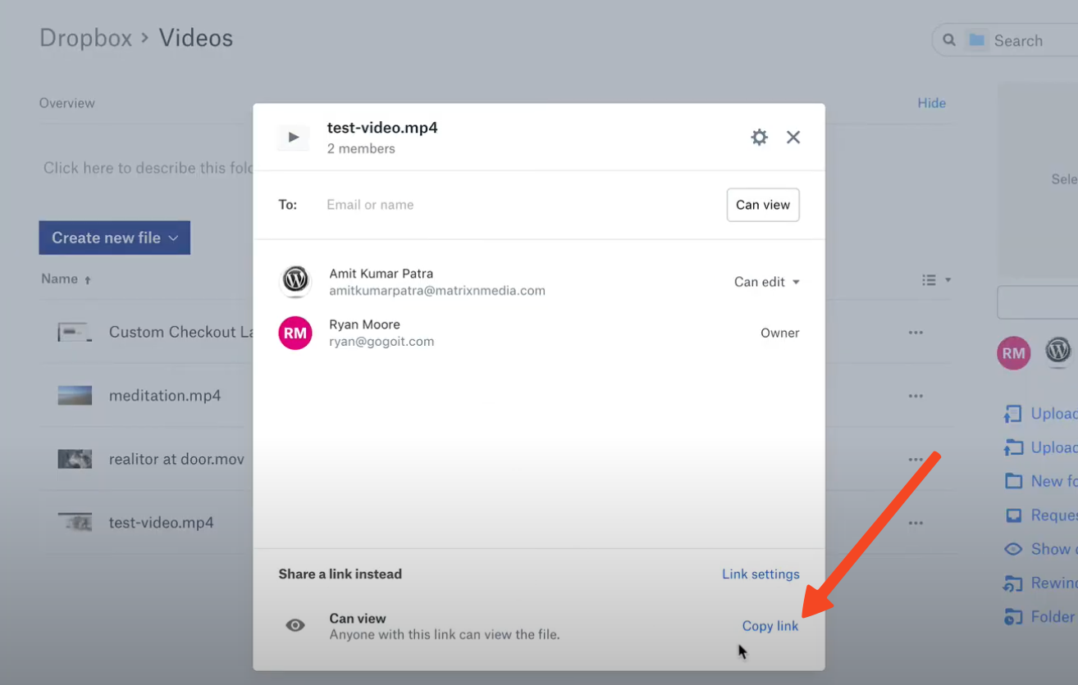
Task: Click the Show deleted files eye icon
Action: click(1014, 549)
